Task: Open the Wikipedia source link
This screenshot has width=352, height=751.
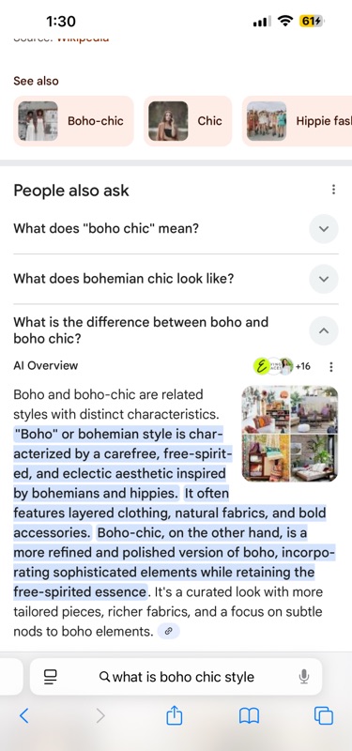Action: click(x=83, y=38)
